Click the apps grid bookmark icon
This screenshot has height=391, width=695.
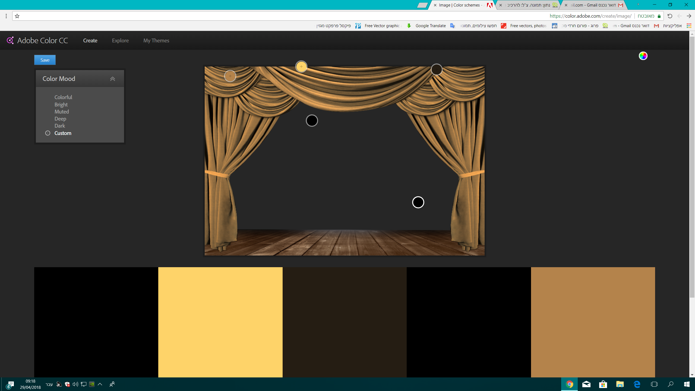689,26
